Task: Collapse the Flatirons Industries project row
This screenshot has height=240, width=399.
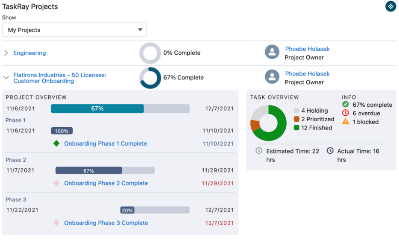Action: point(6,78)
